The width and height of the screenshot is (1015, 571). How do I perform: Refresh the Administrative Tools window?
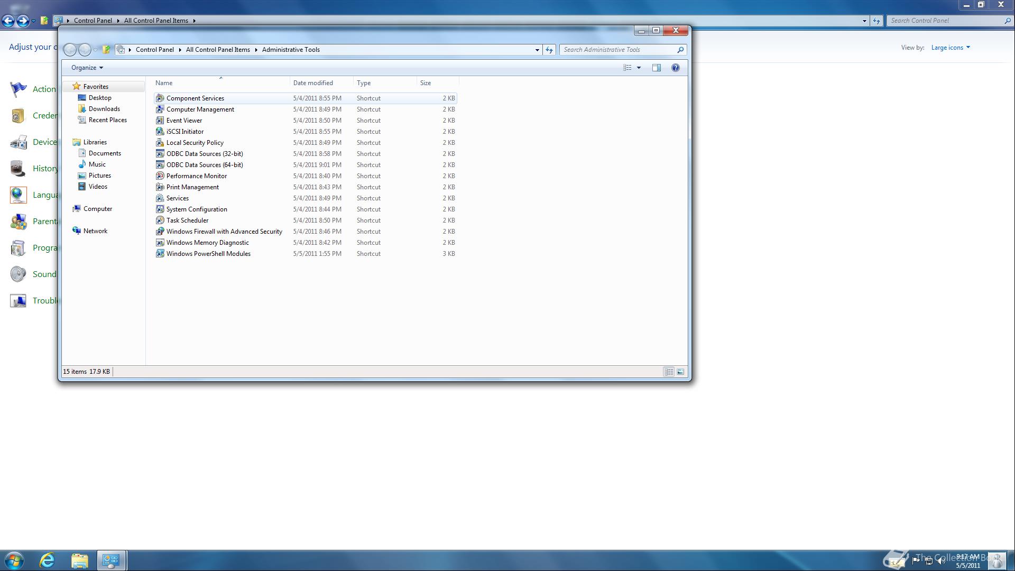(x=549, y=50)
